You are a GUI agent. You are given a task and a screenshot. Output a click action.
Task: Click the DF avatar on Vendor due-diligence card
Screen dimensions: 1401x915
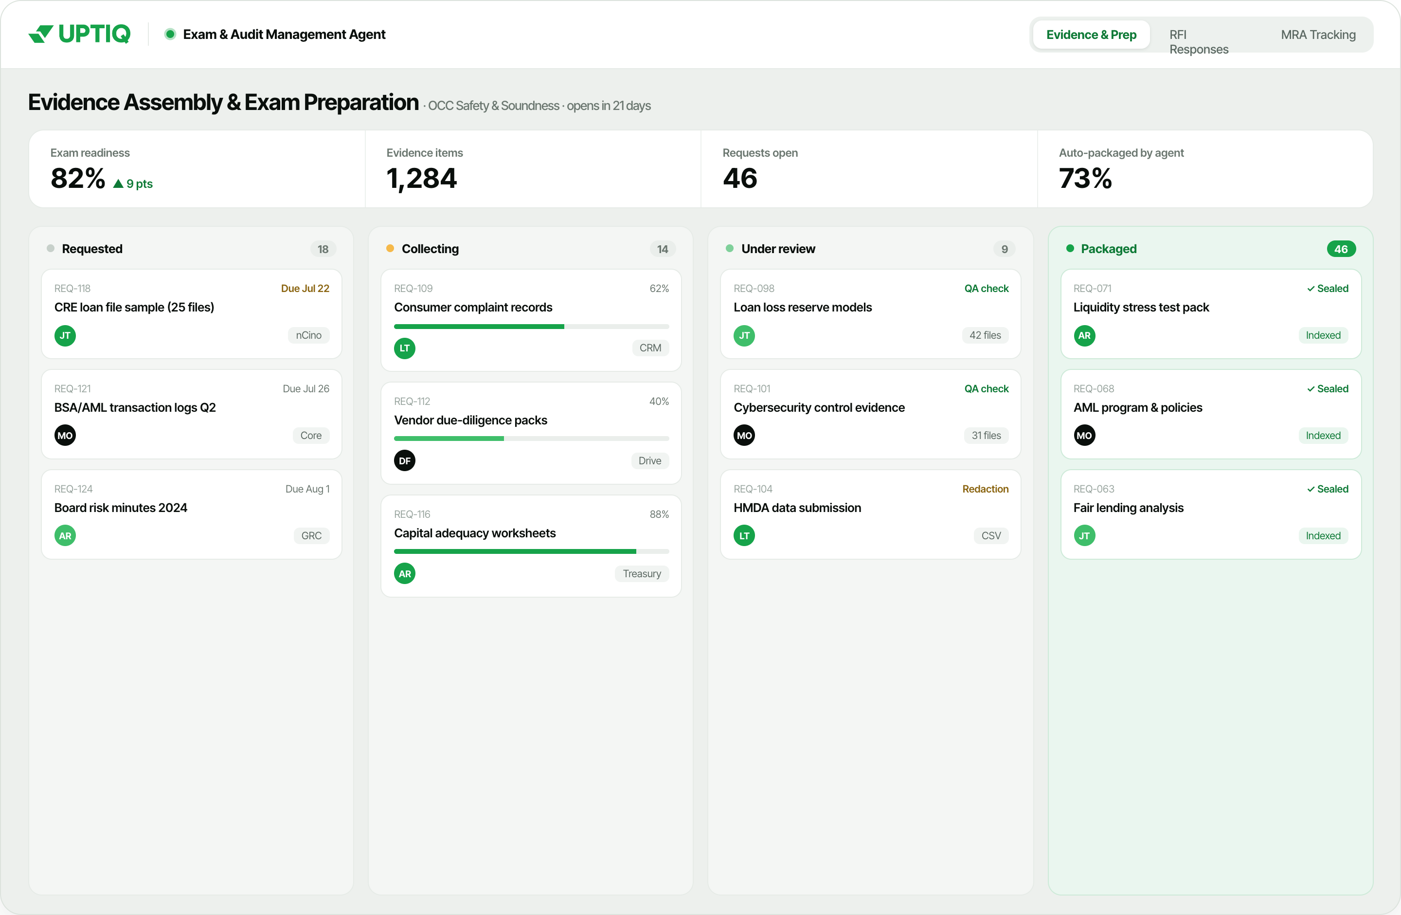pos(404,461)
